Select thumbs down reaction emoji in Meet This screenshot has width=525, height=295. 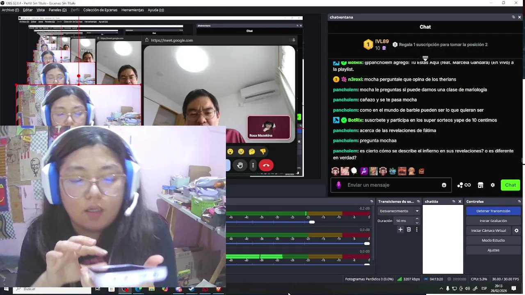tap(263, 152)
